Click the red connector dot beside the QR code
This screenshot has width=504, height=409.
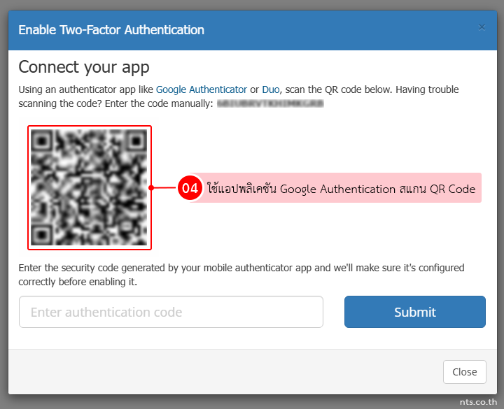[151, 188]
